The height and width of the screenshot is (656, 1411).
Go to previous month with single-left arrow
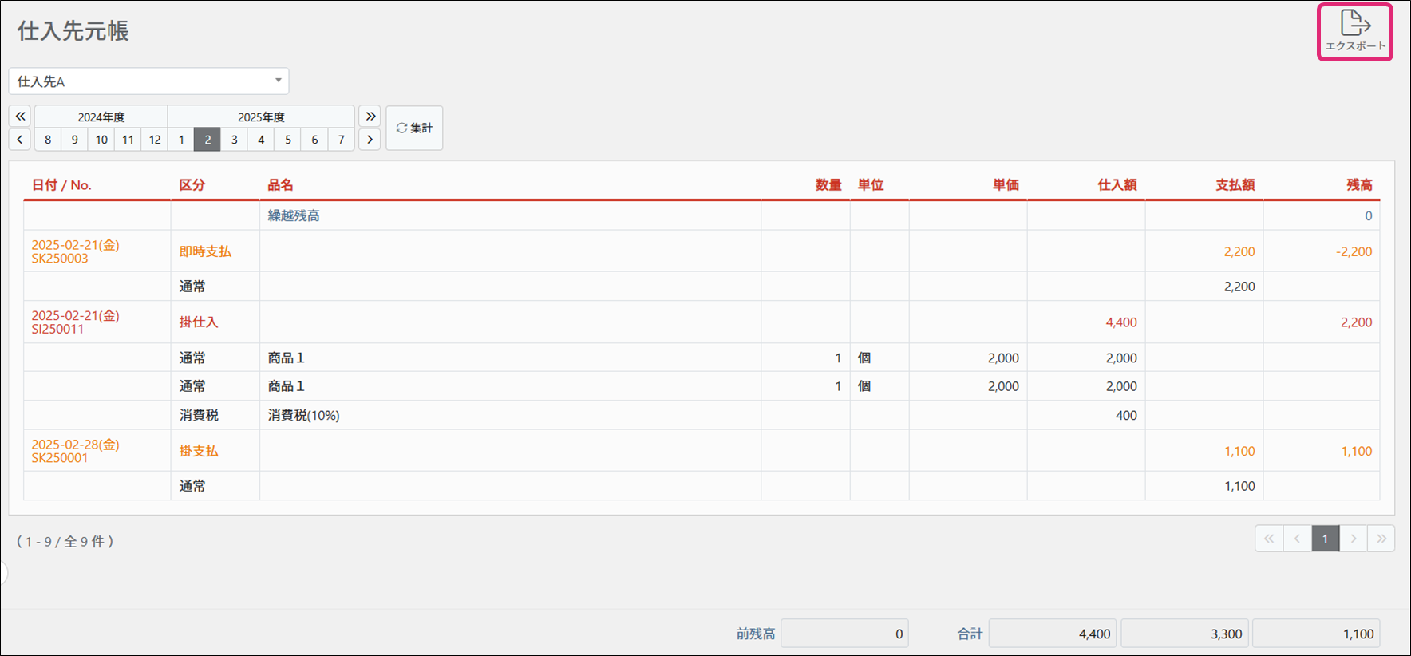pos(20,140)
